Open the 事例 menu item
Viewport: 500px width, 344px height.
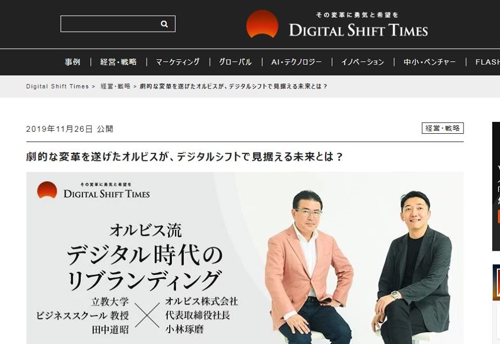click(72, 62)
